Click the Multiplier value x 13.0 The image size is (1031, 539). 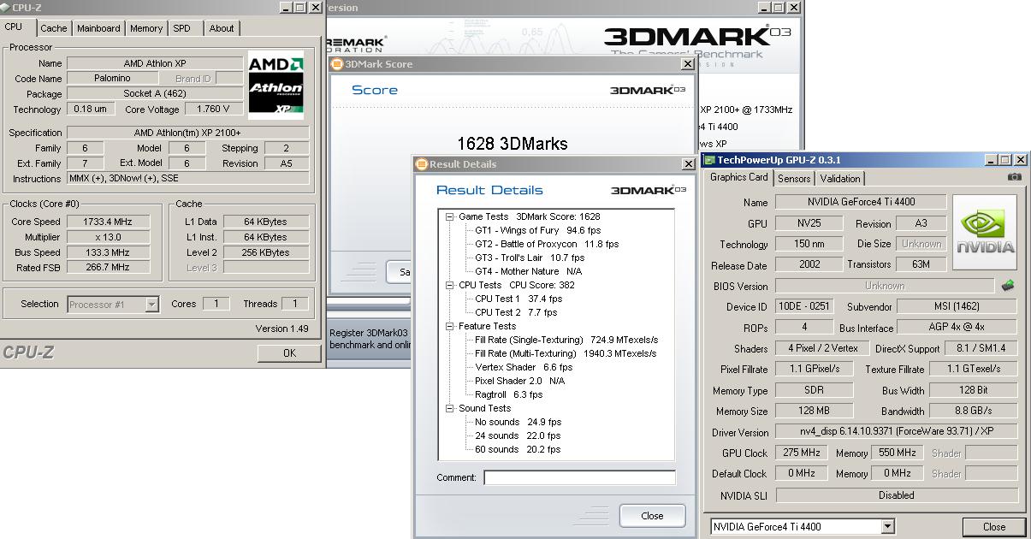click(108, 237)
